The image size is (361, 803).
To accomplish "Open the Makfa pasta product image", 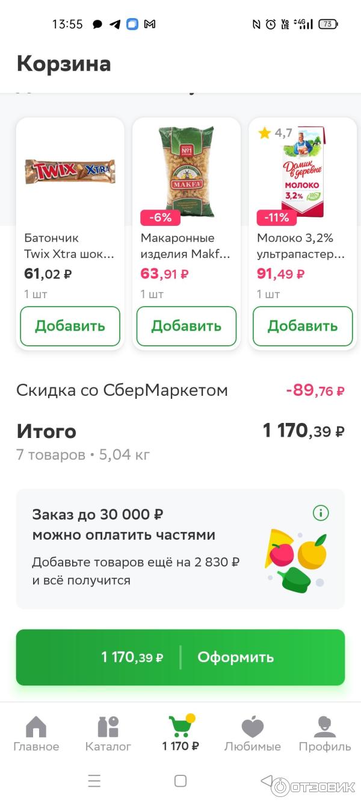I will click(187, 172).
